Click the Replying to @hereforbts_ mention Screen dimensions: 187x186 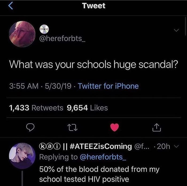point(103,157)
